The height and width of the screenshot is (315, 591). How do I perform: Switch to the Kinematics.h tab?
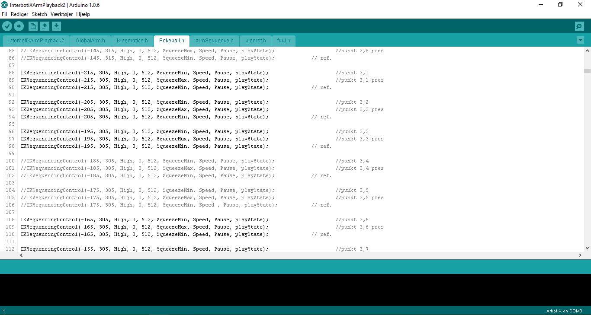point(132,41)
